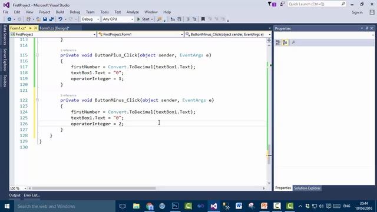Screen dimensions: 377x212
Task: Undo the last edit
Action: pyautogui.click(x=60, y=19)
